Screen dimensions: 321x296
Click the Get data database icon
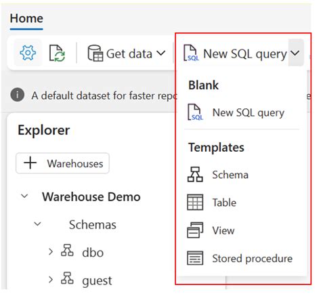[x=95, y=53]
